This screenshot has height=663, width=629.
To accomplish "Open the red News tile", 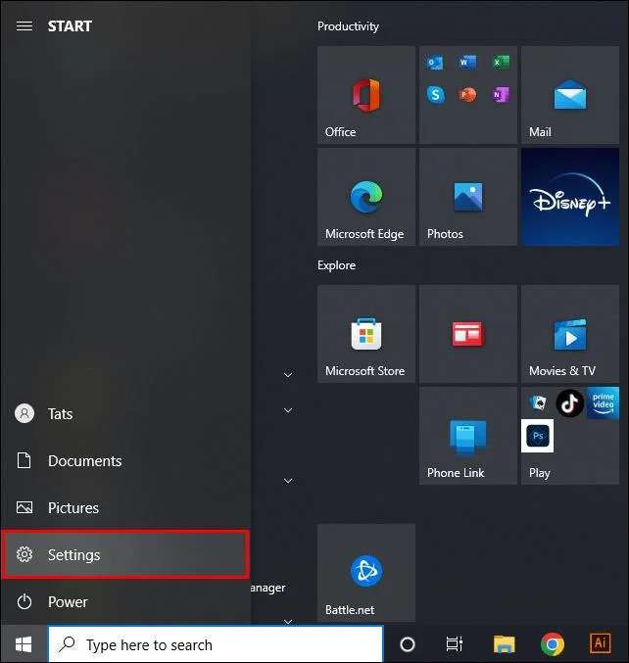I will coord(468,334).
